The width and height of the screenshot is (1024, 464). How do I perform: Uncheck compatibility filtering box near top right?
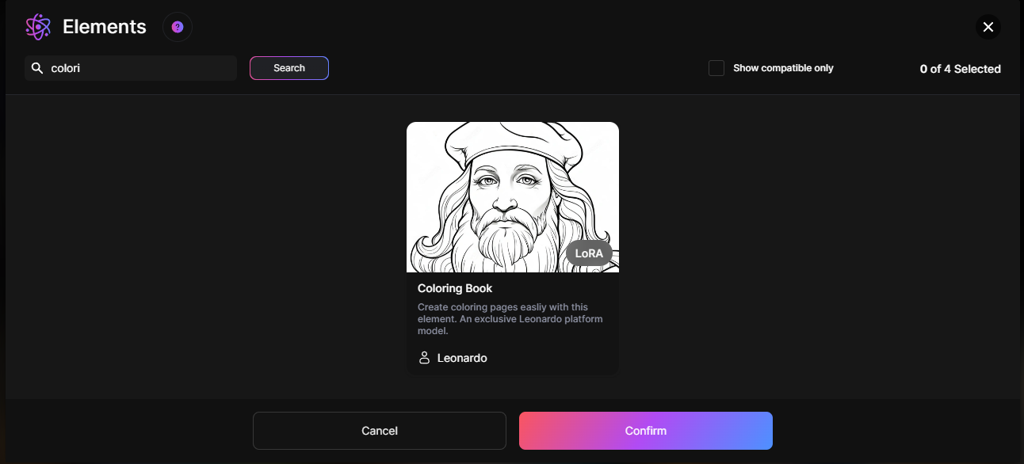(x=716, y=68)
